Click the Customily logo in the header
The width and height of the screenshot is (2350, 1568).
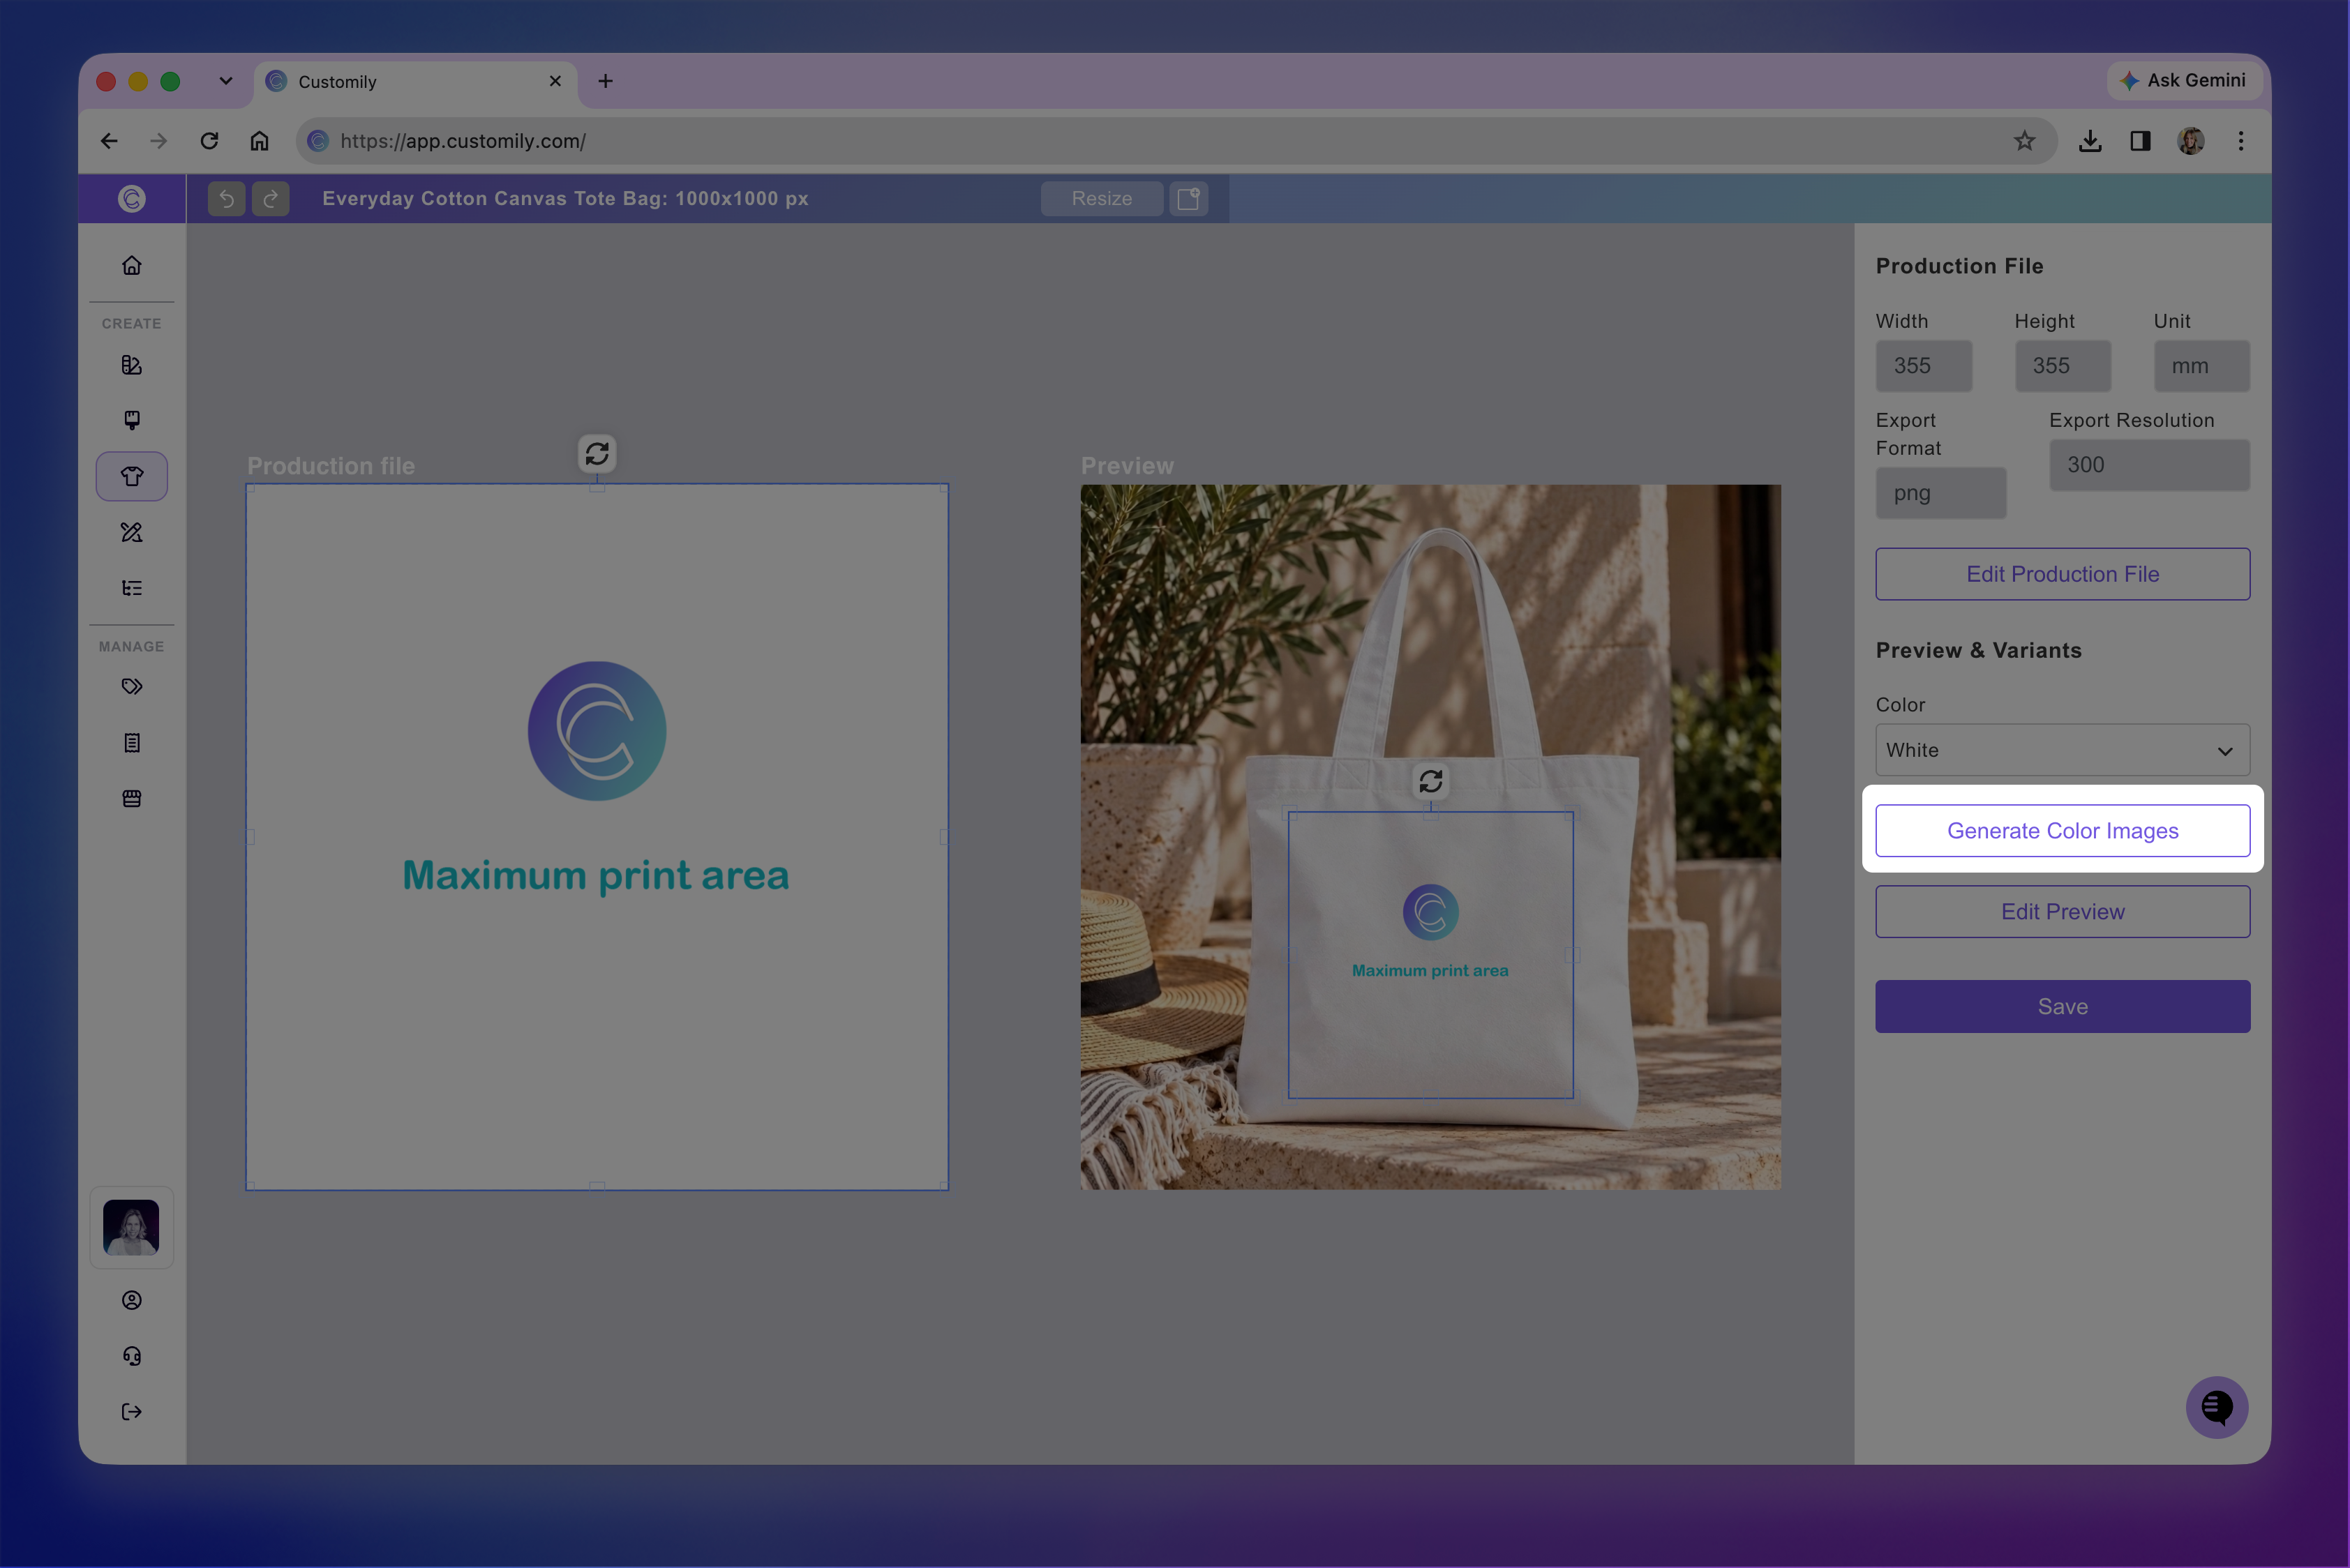pos(131,199)
